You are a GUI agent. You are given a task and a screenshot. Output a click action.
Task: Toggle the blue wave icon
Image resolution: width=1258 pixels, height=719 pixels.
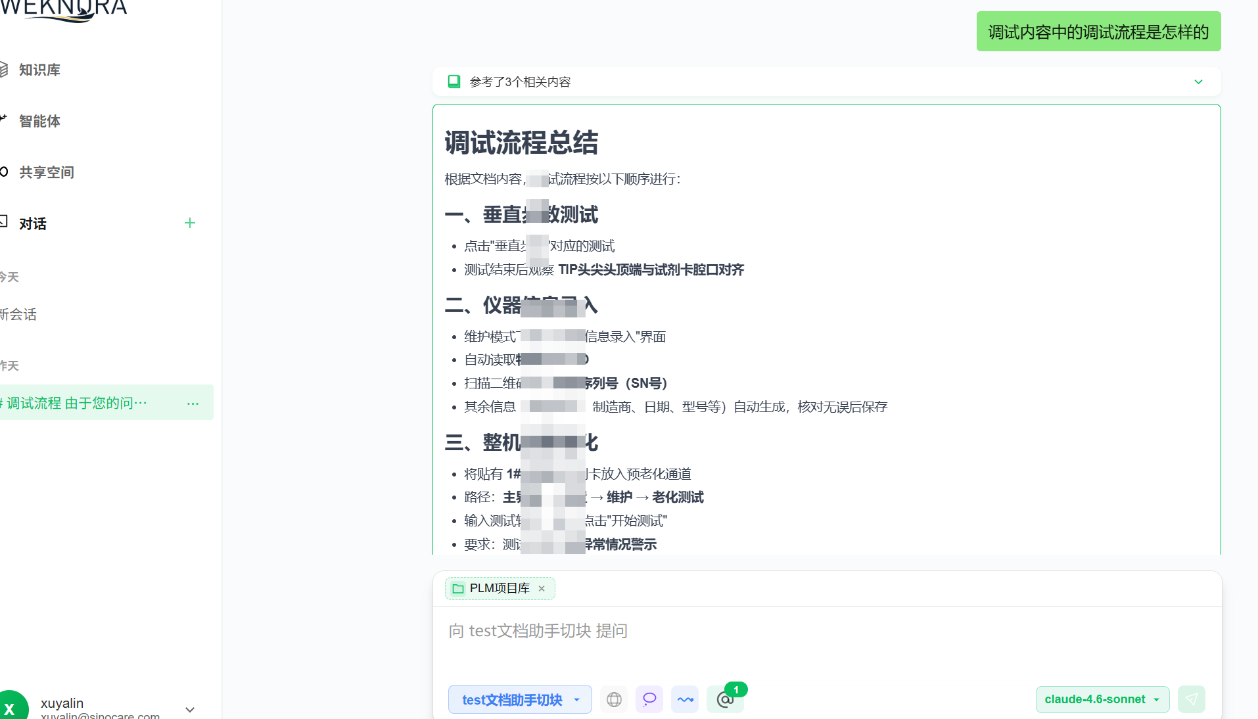pyautogui.click(x=685, y=699)
